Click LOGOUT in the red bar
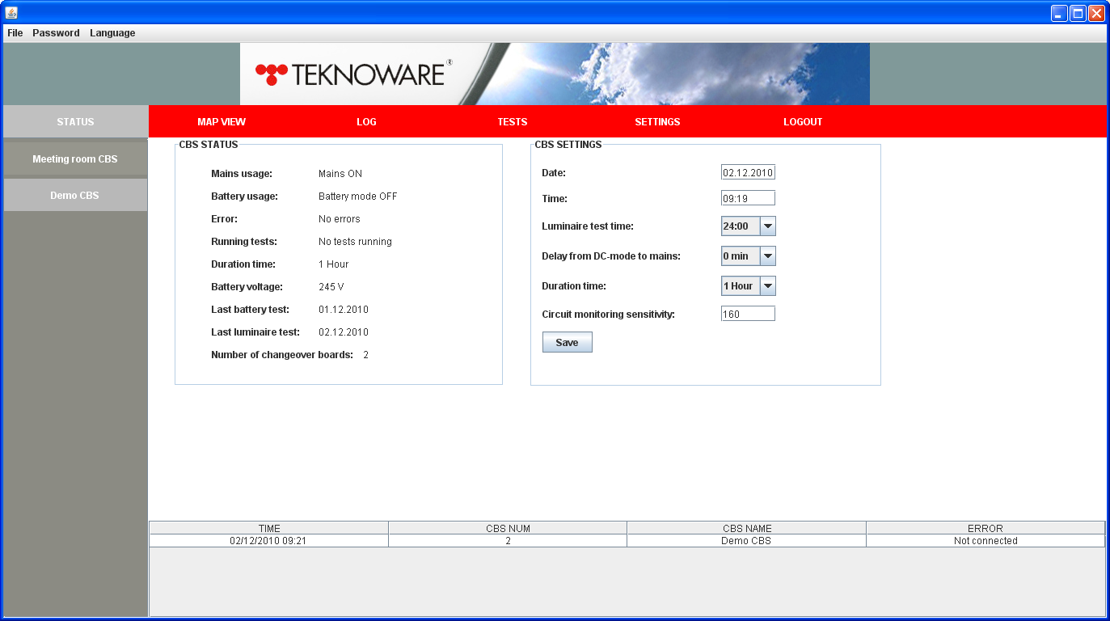 (x=803, y=122)
